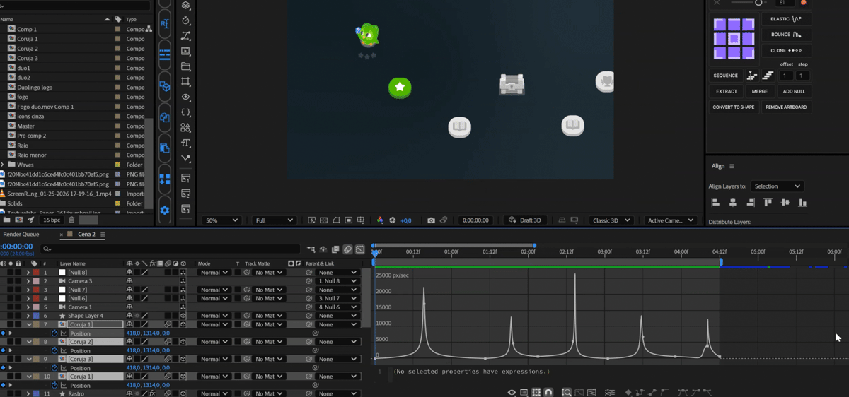
Task: Click the 3D cubes icon in left strip
Action: pyautogui.click(x=164, y=86)
